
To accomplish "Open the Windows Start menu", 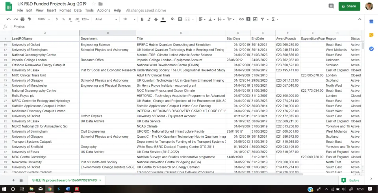I will [4, 189].
